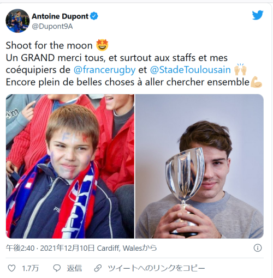Click the blue verified badge icon
Viewport: 273px width, 278px height.
coord(94,16)
